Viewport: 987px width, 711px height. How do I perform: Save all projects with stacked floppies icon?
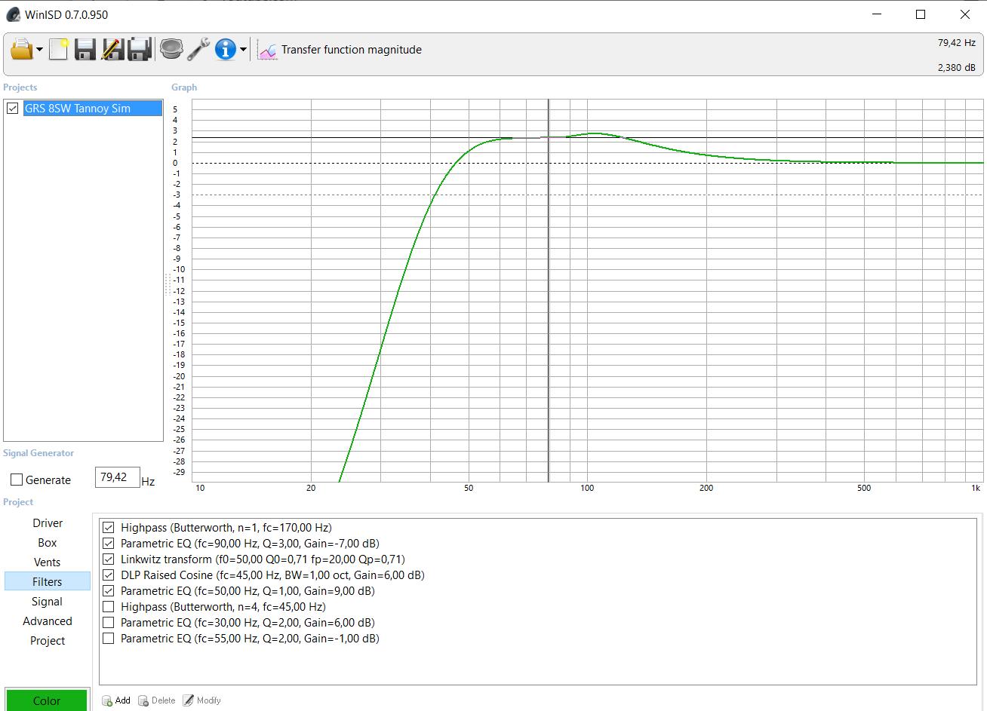pos(140,50)
